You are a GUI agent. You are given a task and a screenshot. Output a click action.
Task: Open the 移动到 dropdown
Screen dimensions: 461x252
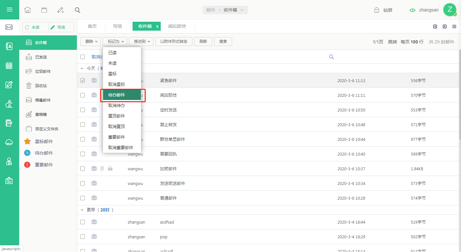(x=141, y=42)
